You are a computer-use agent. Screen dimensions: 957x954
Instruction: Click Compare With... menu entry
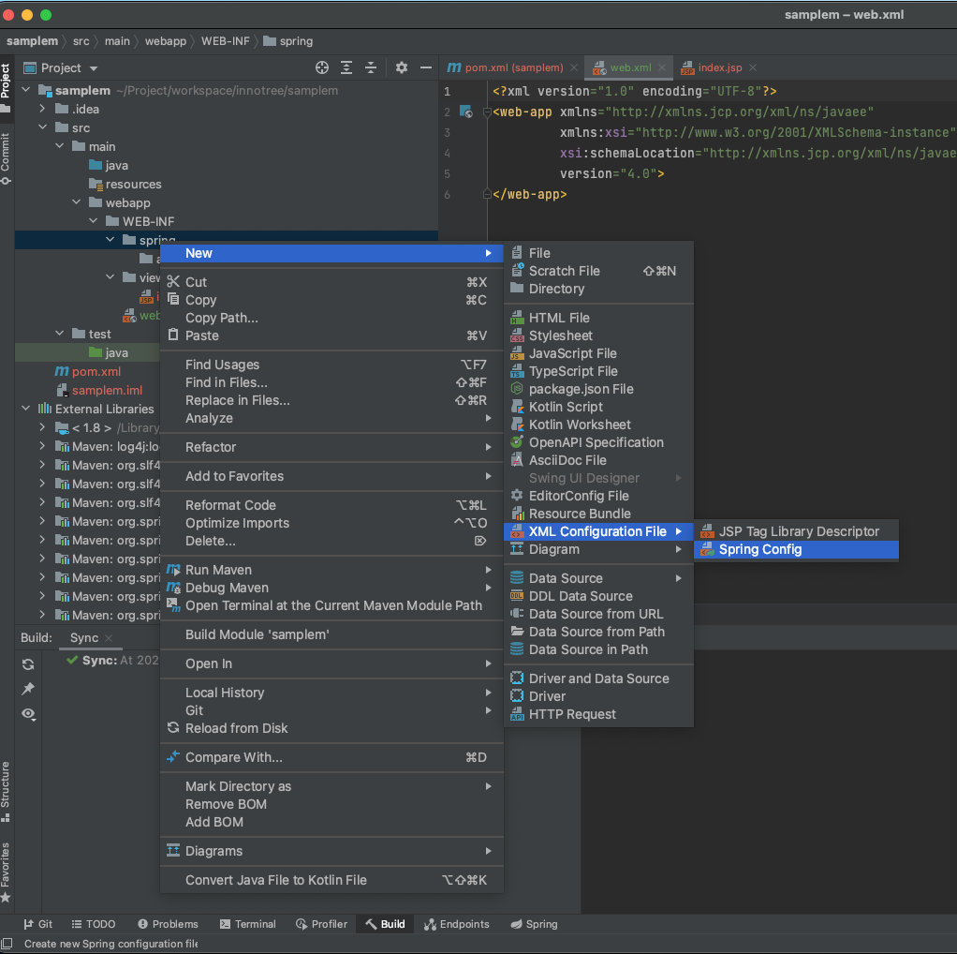tap(331, 757)
